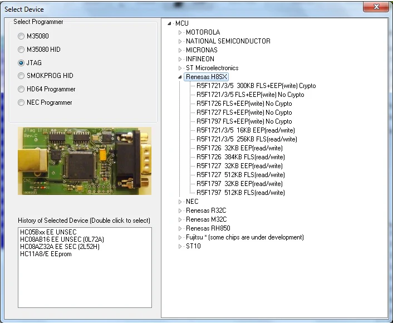Viewport: 393px width, 323px height.
Task: Click the NATIONAL SEMICONDUCTOR label
Action: [228, 41]
